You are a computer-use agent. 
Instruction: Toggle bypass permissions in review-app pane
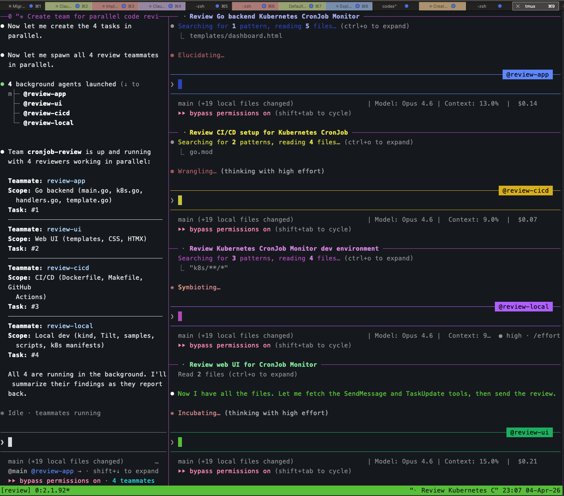click(x=230, y=113)
